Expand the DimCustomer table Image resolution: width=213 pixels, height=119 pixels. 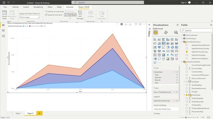coord(182,35)
